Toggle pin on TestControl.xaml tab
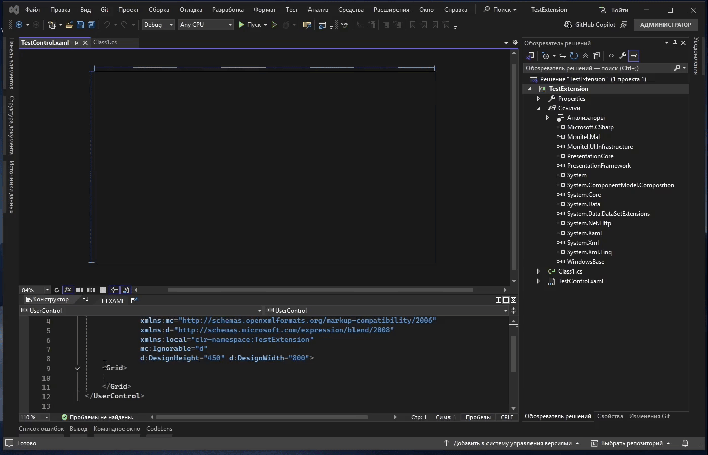Viewport: 708px width, 455px height. 76,43
